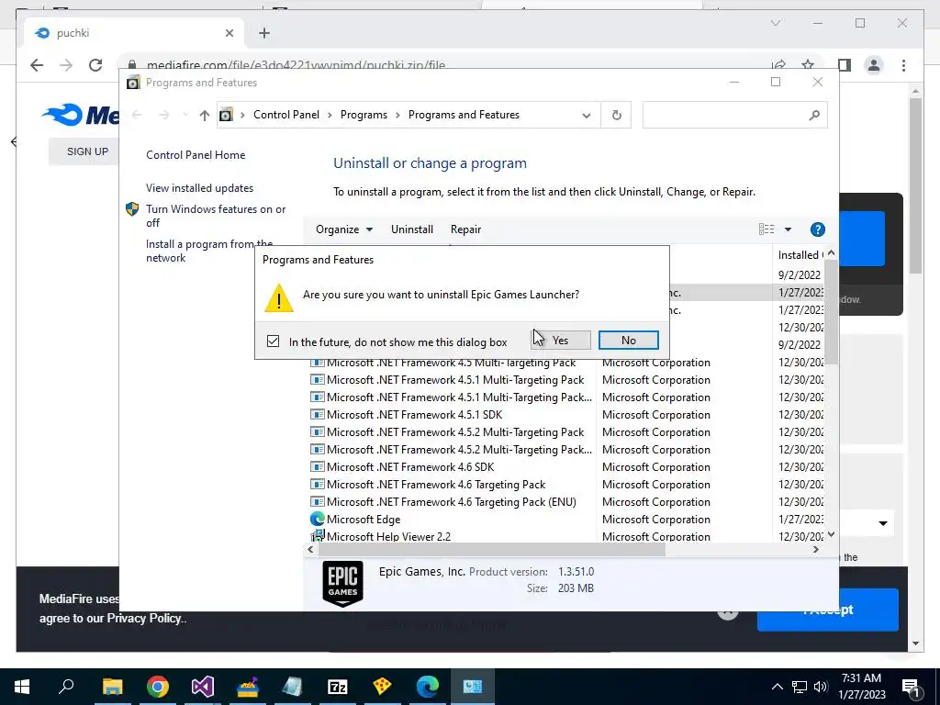Open 7-Zip from the taskbar
940x705 pixels.
click(338, 687)
